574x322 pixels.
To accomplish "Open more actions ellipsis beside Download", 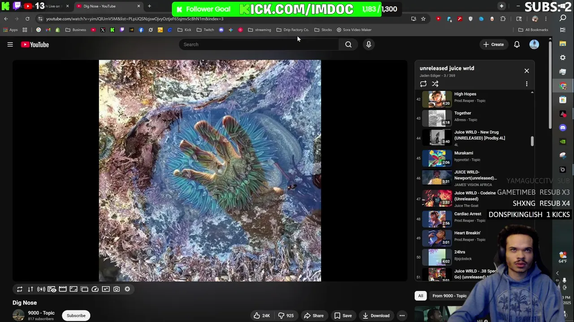I will click(402, 316).
